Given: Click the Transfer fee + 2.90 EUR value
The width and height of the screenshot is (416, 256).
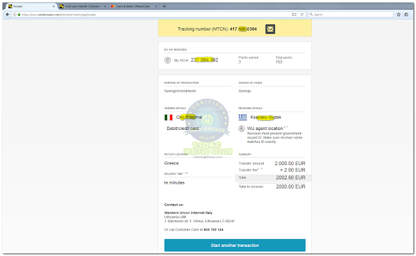Looking at the screenshot, I should click(x=292, y=170).
